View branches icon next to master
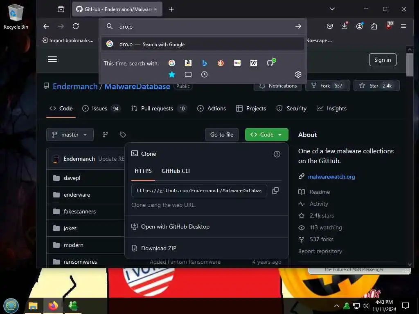The height and width of the screenshot is (314, 419). tap(106, 135)
